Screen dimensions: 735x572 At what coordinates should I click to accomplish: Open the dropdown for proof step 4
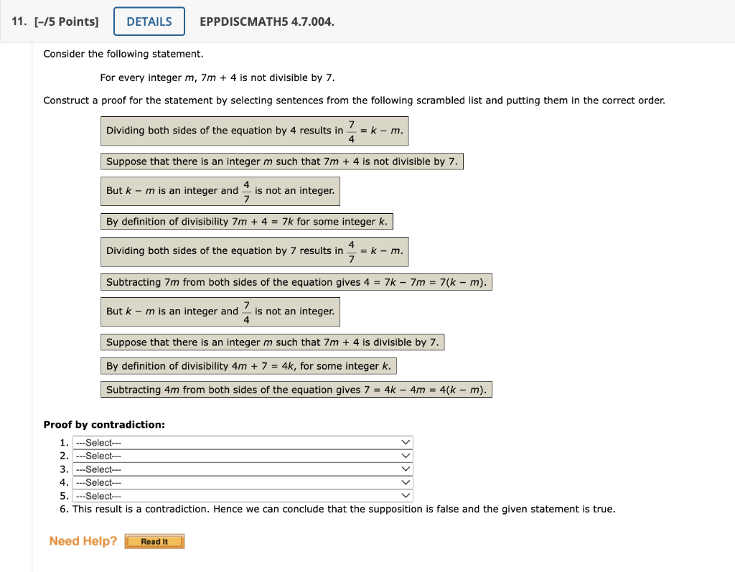coord(244,482)
